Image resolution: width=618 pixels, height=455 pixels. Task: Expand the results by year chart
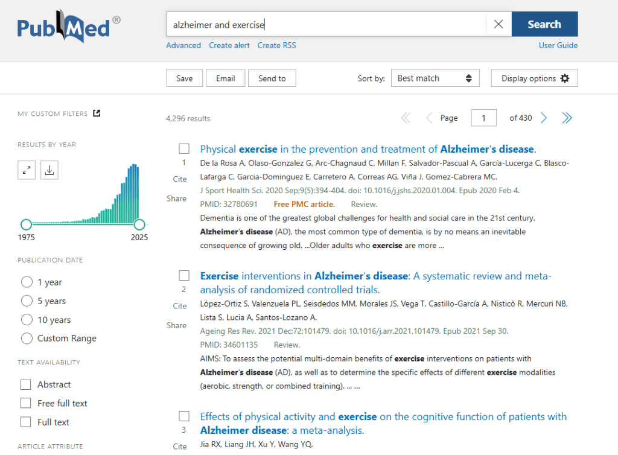pyautogui.click(x=27, y=171)
